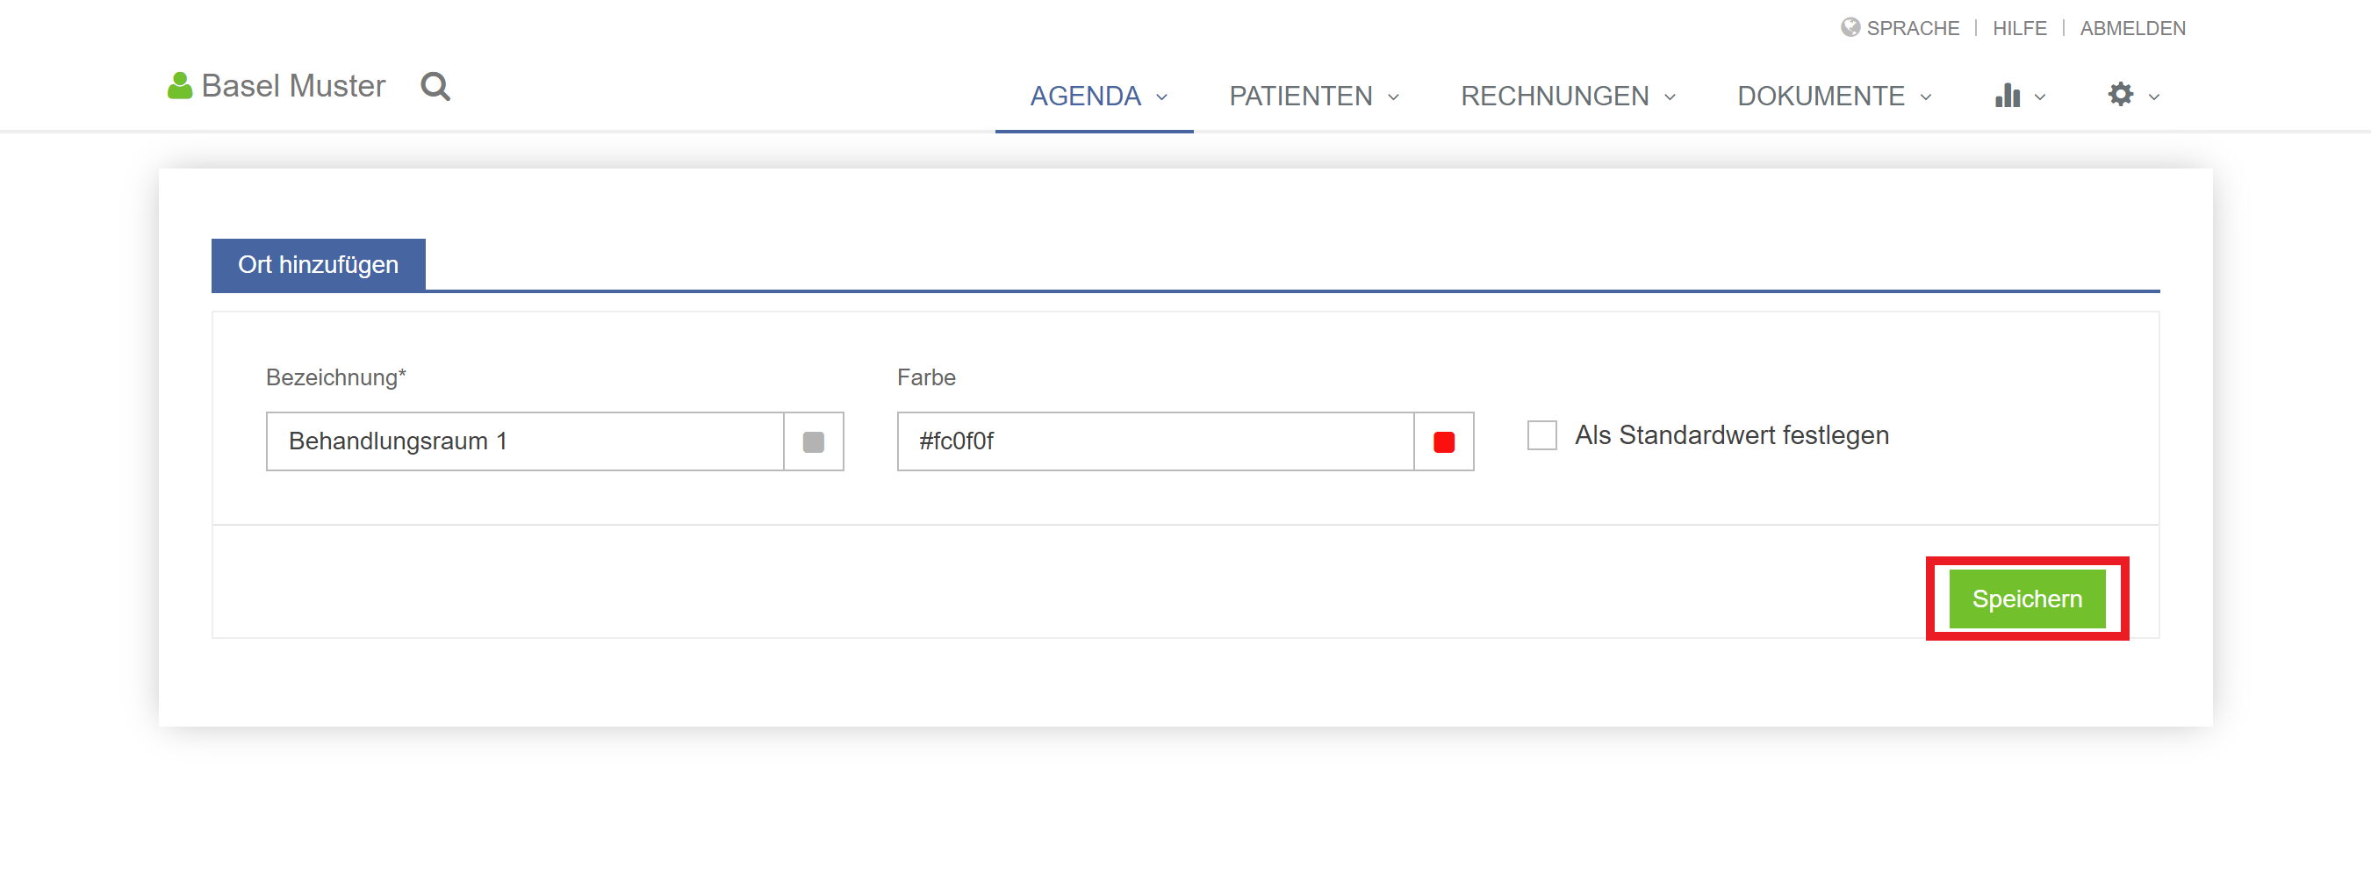The height and width of the screenshot is (882, 2371).
Task: Click the gray square button beside Bezeichnung
Action: tap(814, 442)
